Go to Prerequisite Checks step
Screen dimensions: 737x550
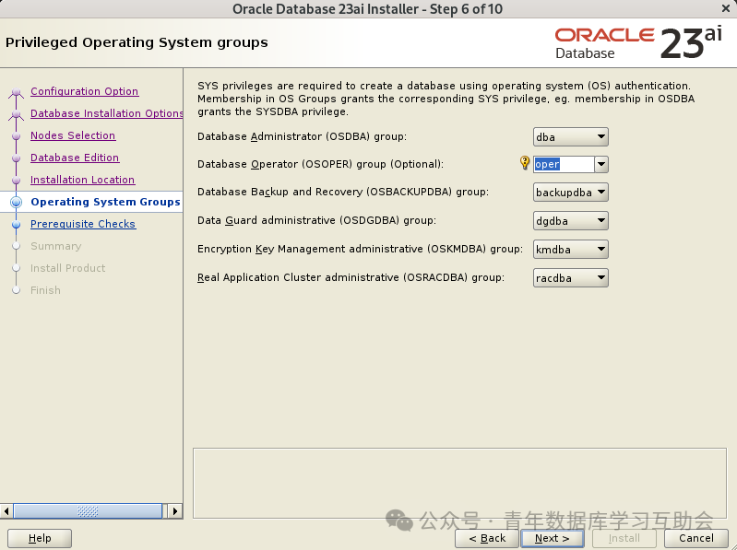83,224
